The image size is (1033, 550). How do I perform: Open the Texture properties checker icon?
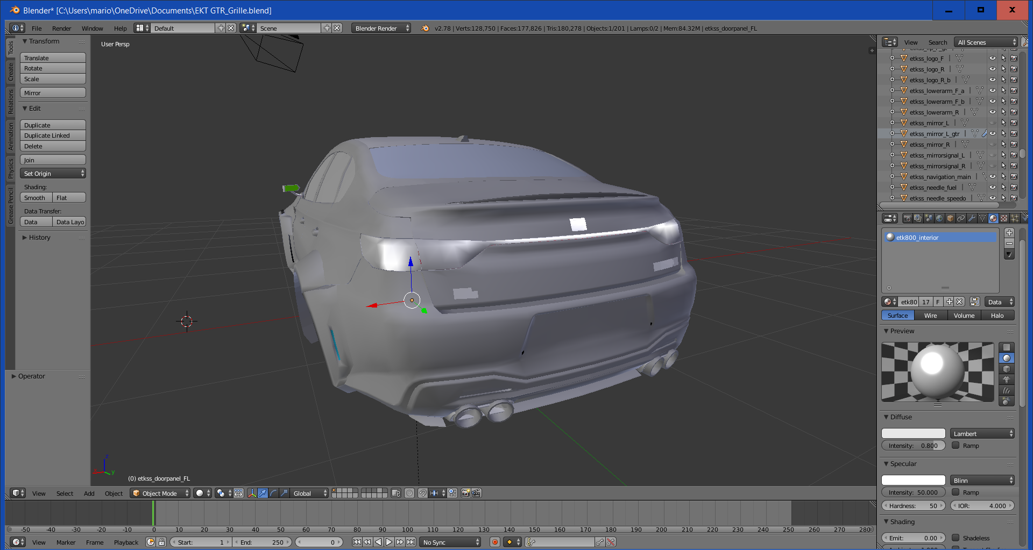pos(1004,218)
